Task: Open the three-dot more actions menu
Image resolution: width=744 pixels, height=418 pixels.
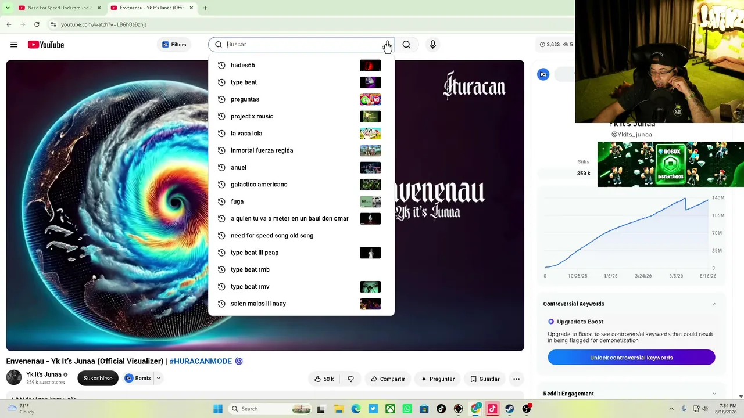Action: tap(516, 379)
